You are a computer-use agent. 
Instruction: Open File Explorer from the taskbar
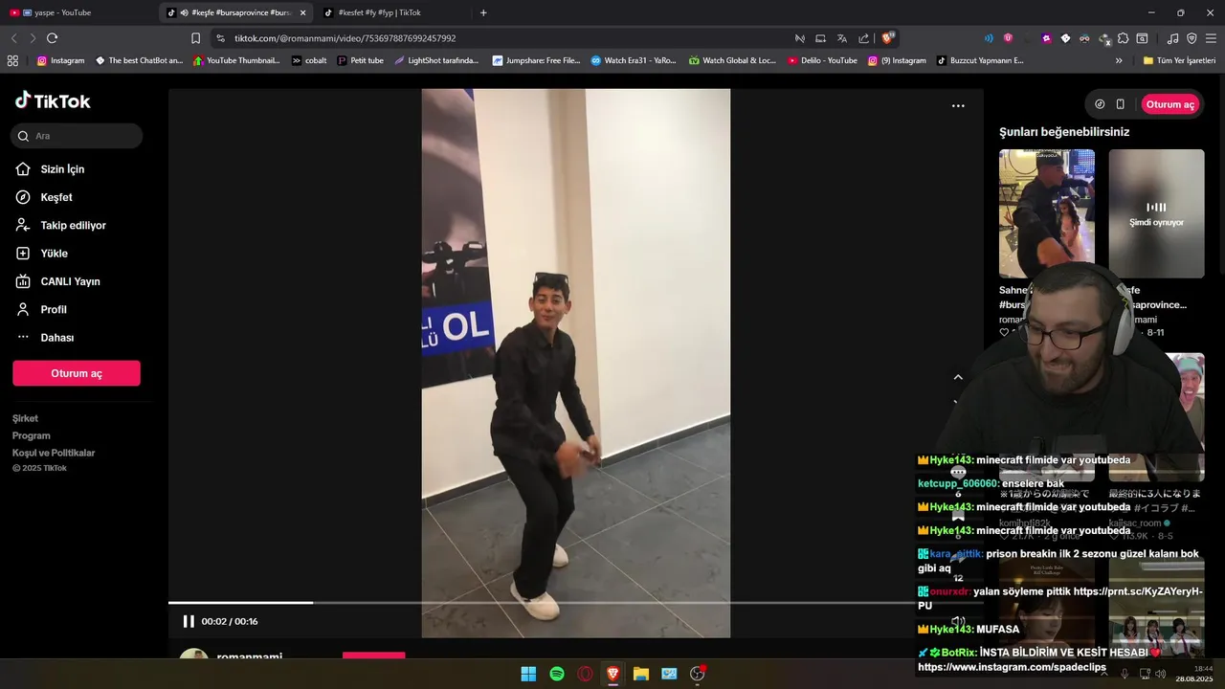pyautogui.click(x=641, y=674)
